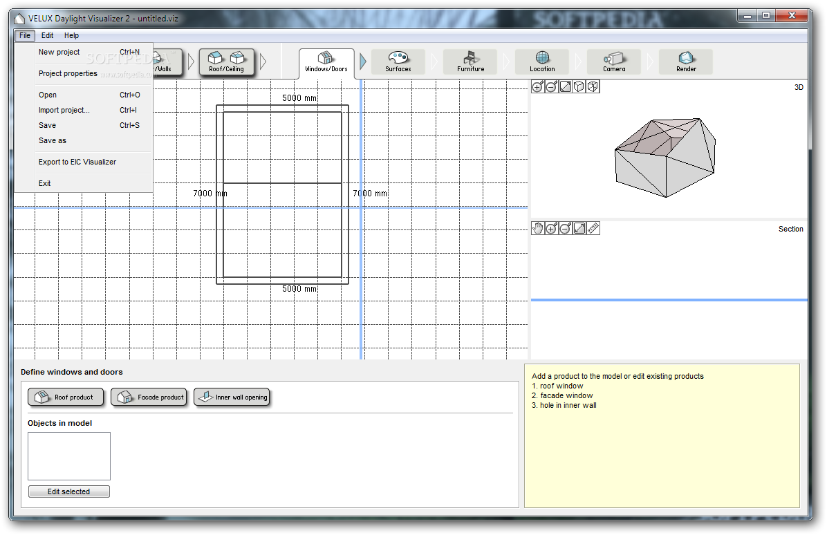Zoom out of the Section view
The width and height of the screenshot is (827, 535).
tap(566, 228)
